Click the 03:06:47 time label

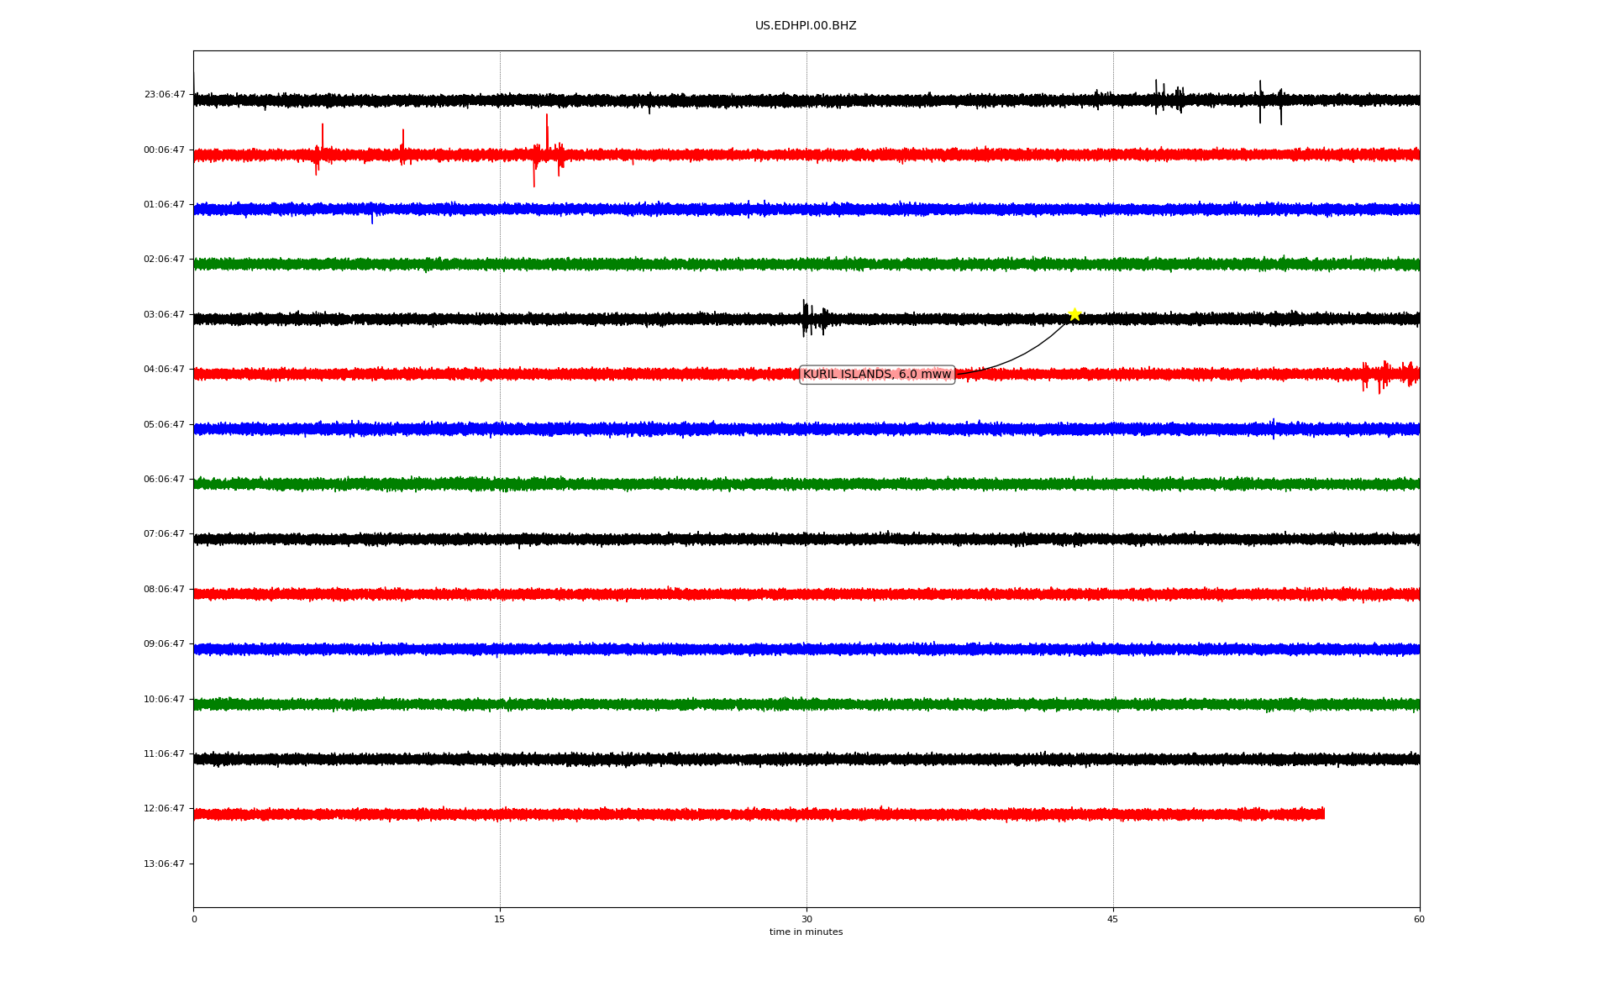click(x=165, y=315)
